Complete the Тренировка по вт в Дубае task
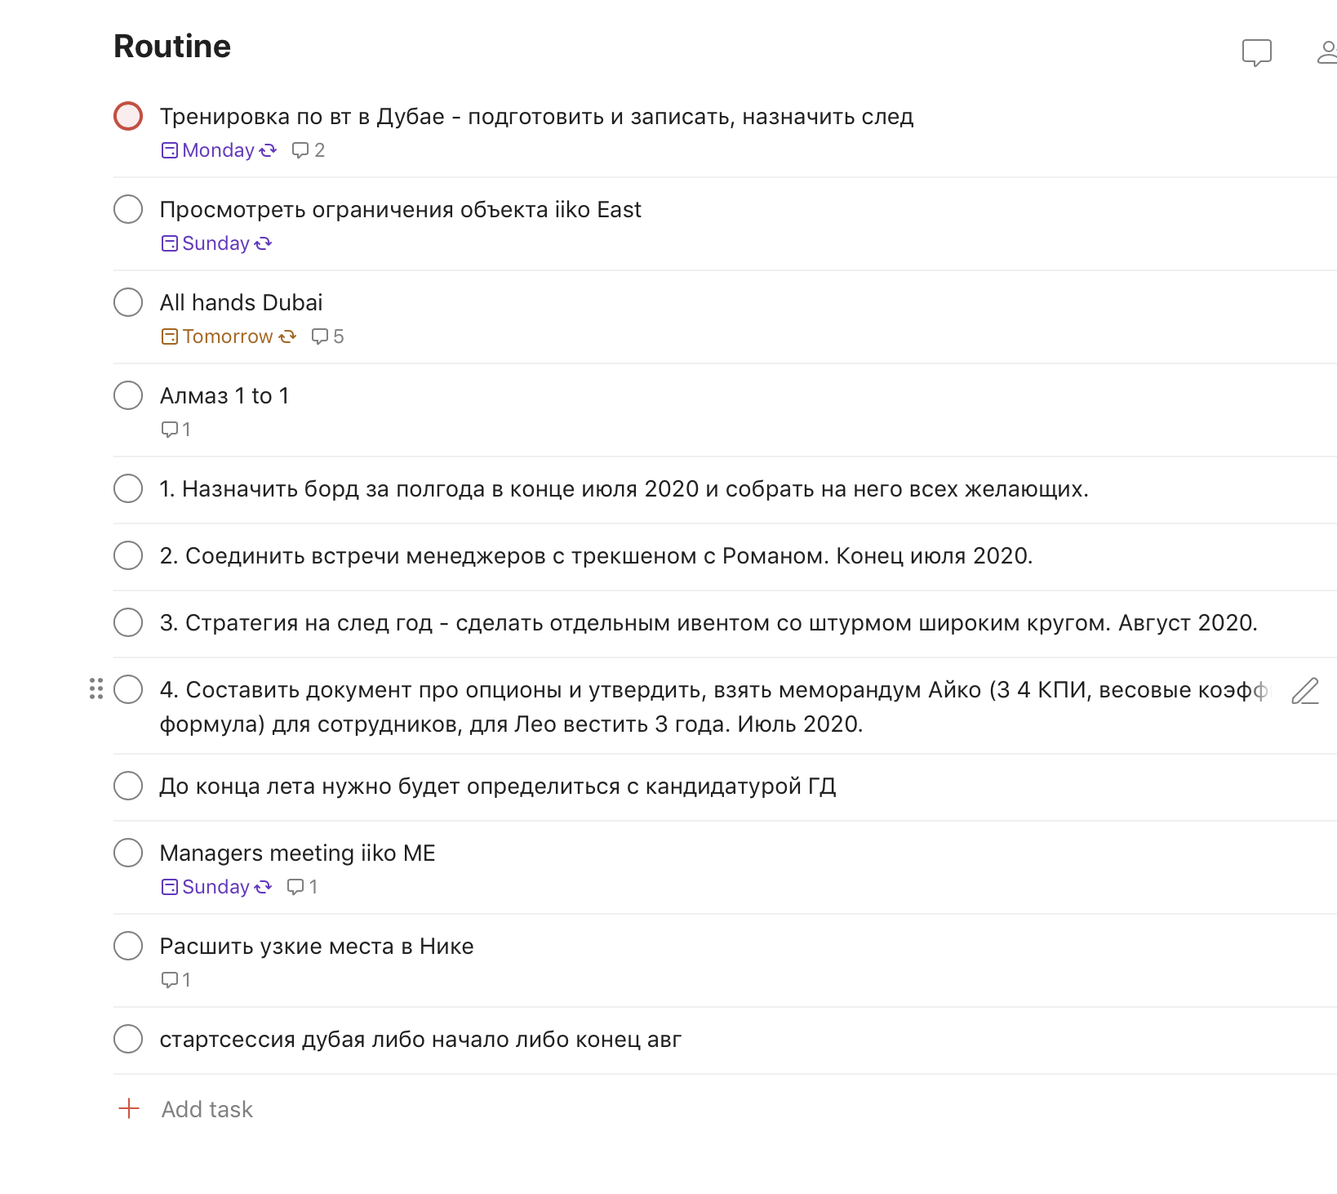This screenshot has height=1194, width=1337. click(128, 116)
